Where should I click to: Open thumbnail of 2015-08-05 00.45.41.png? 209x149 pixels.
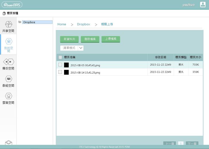[x=66, y=65]
